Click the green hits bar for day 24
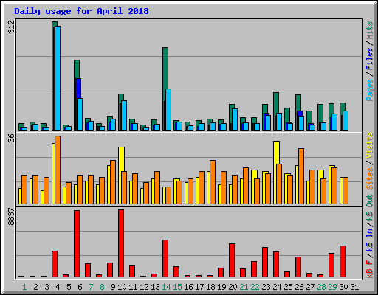The image size is (378, 295). click(x=276, y=103)
